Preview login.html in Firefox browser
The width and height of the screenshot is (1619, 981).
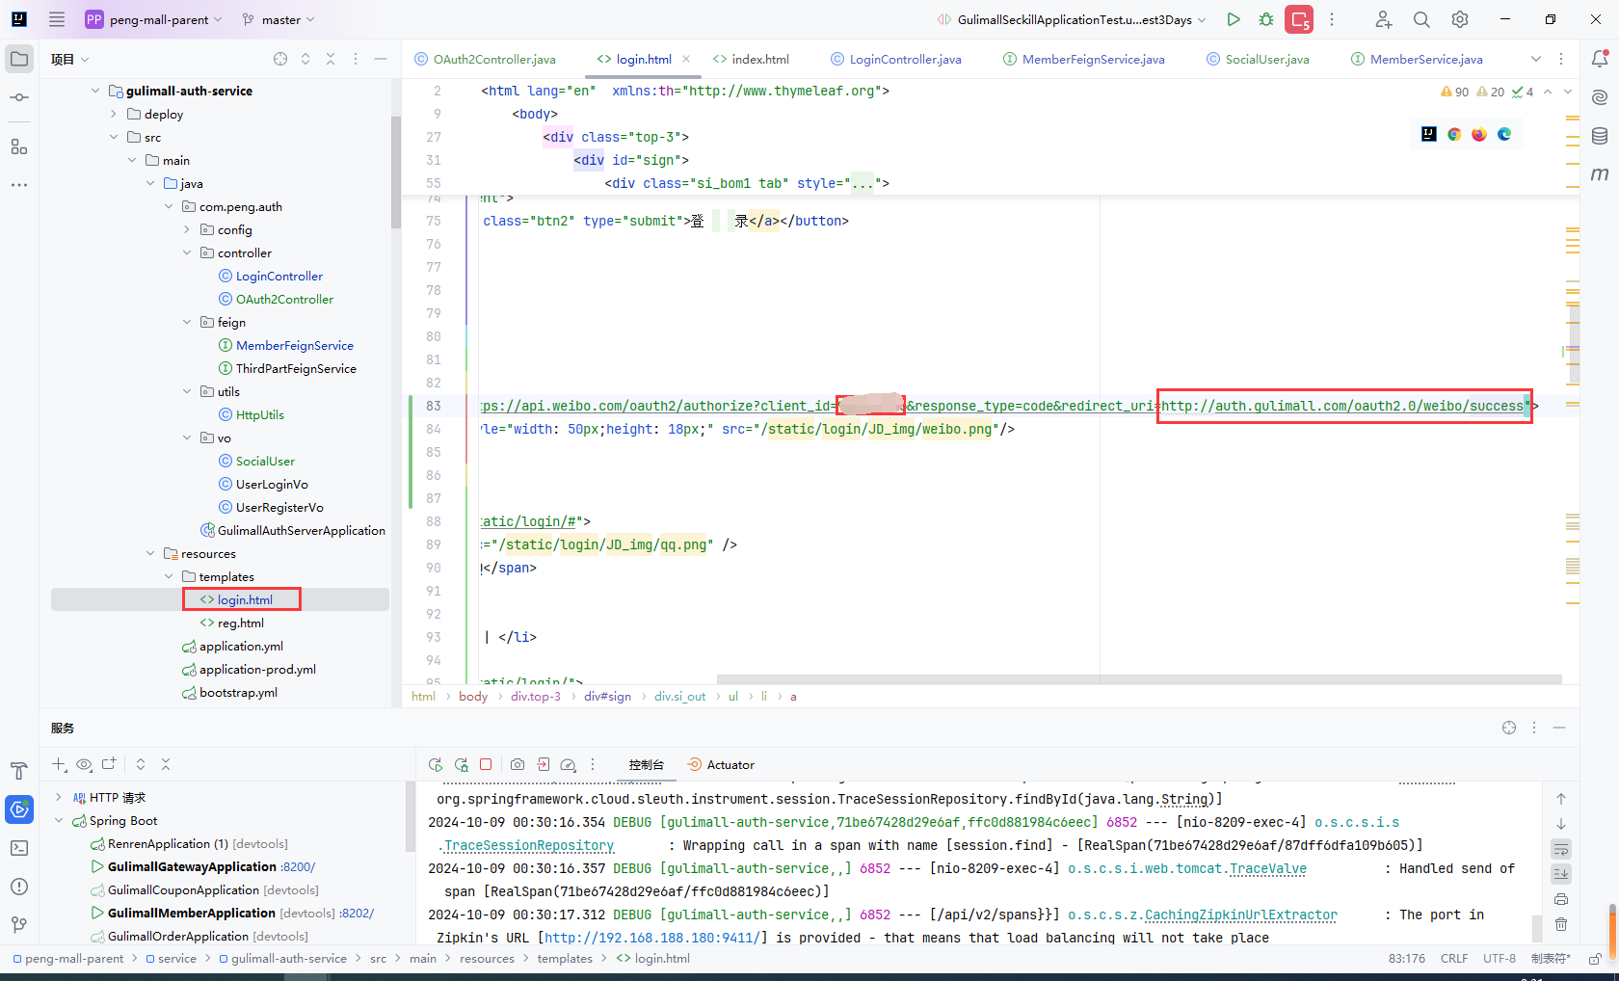(1479, 134)
